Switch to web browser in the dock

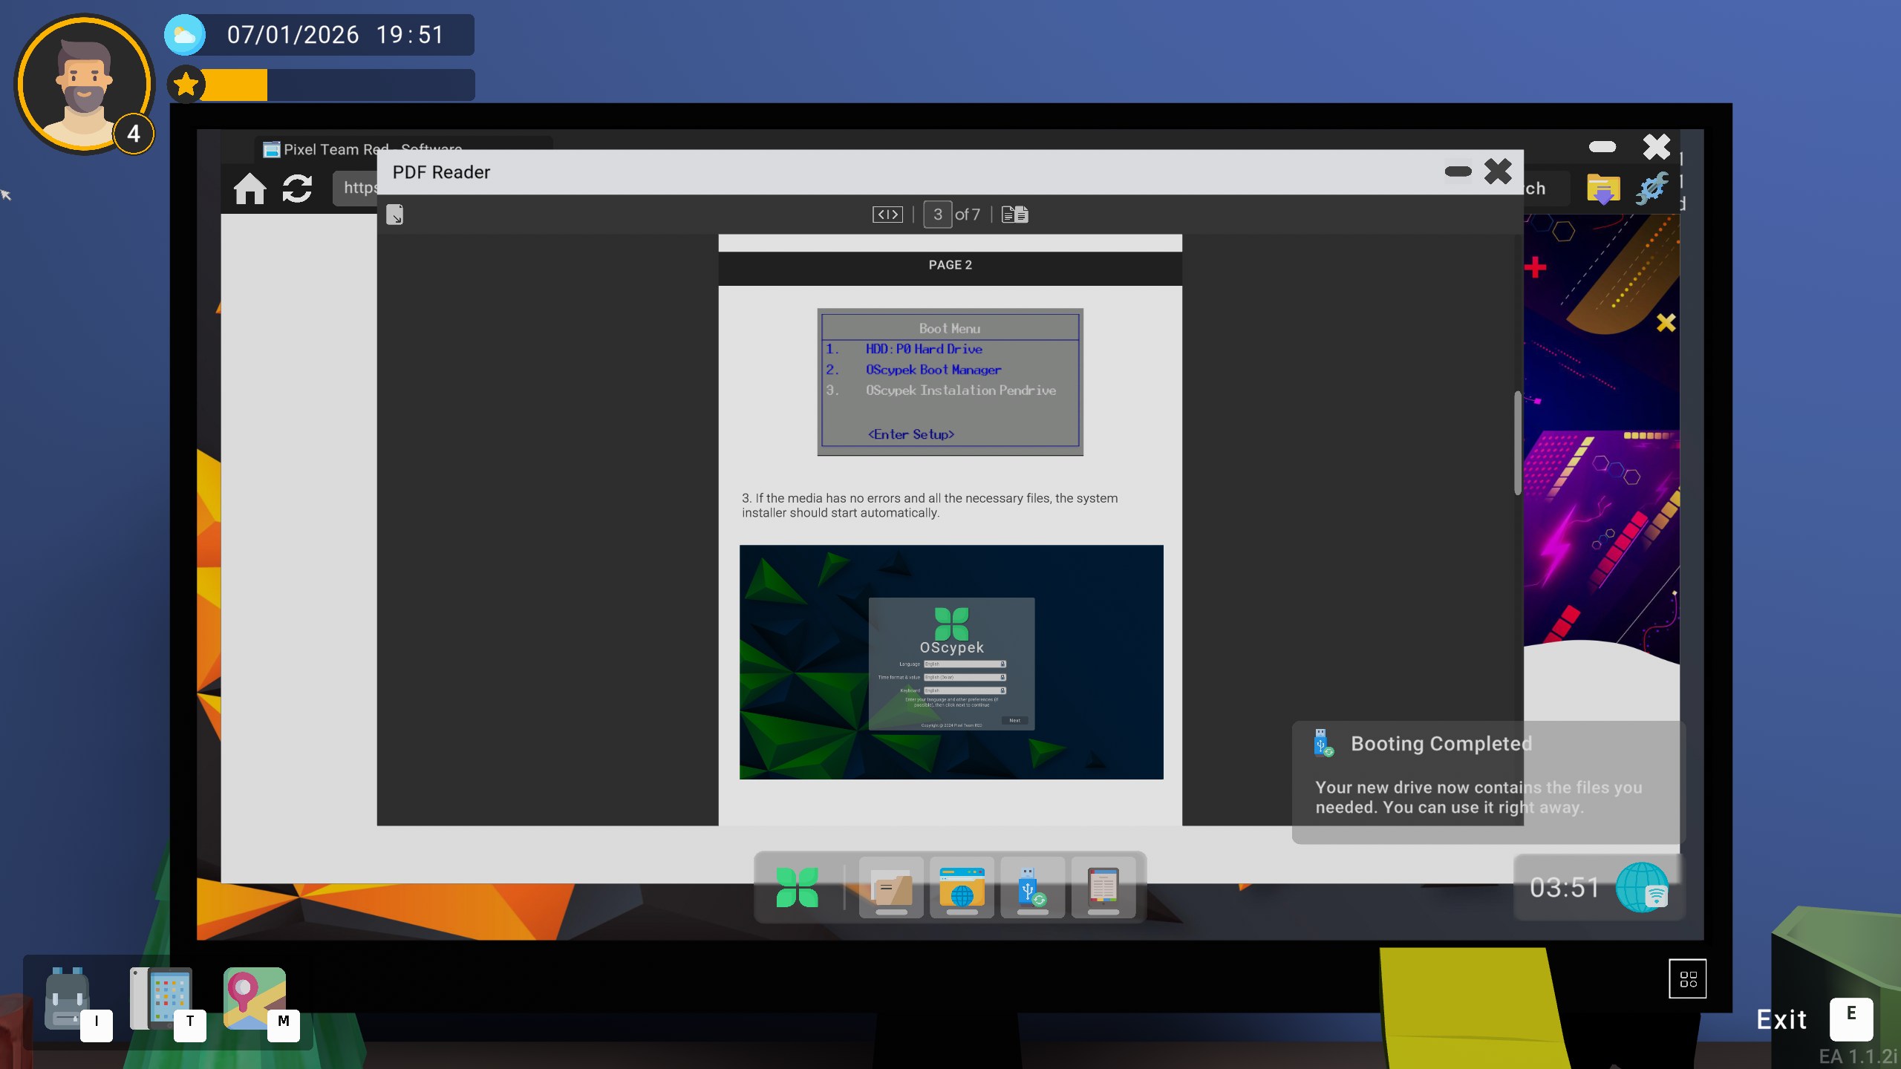click(962, 887)
